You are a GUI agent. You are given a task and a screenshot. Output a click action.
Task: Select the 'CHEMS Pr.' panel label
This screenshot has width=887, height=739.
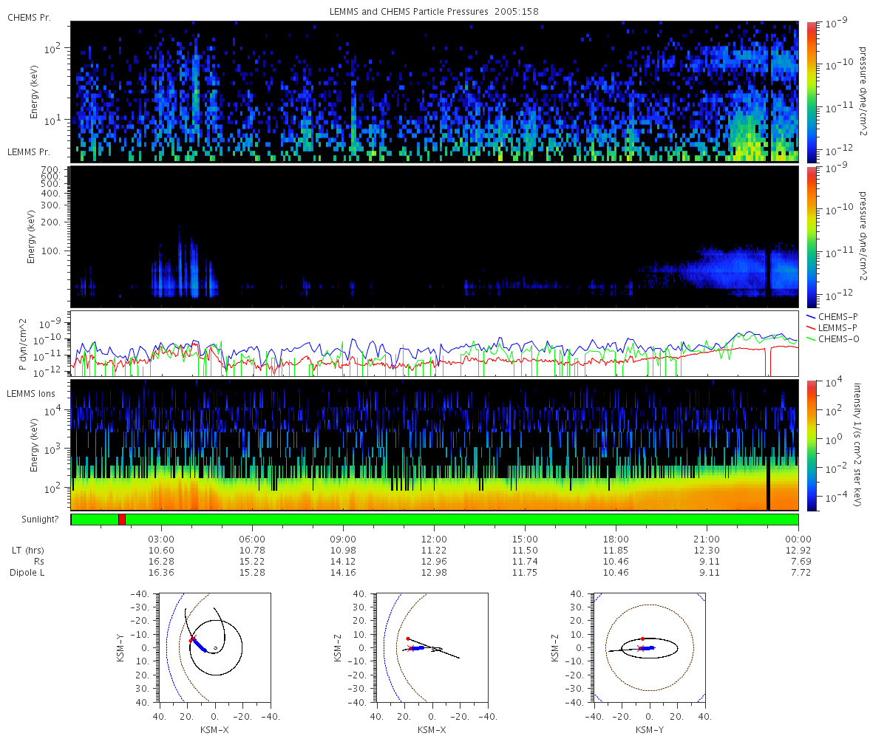pos(28,17)
